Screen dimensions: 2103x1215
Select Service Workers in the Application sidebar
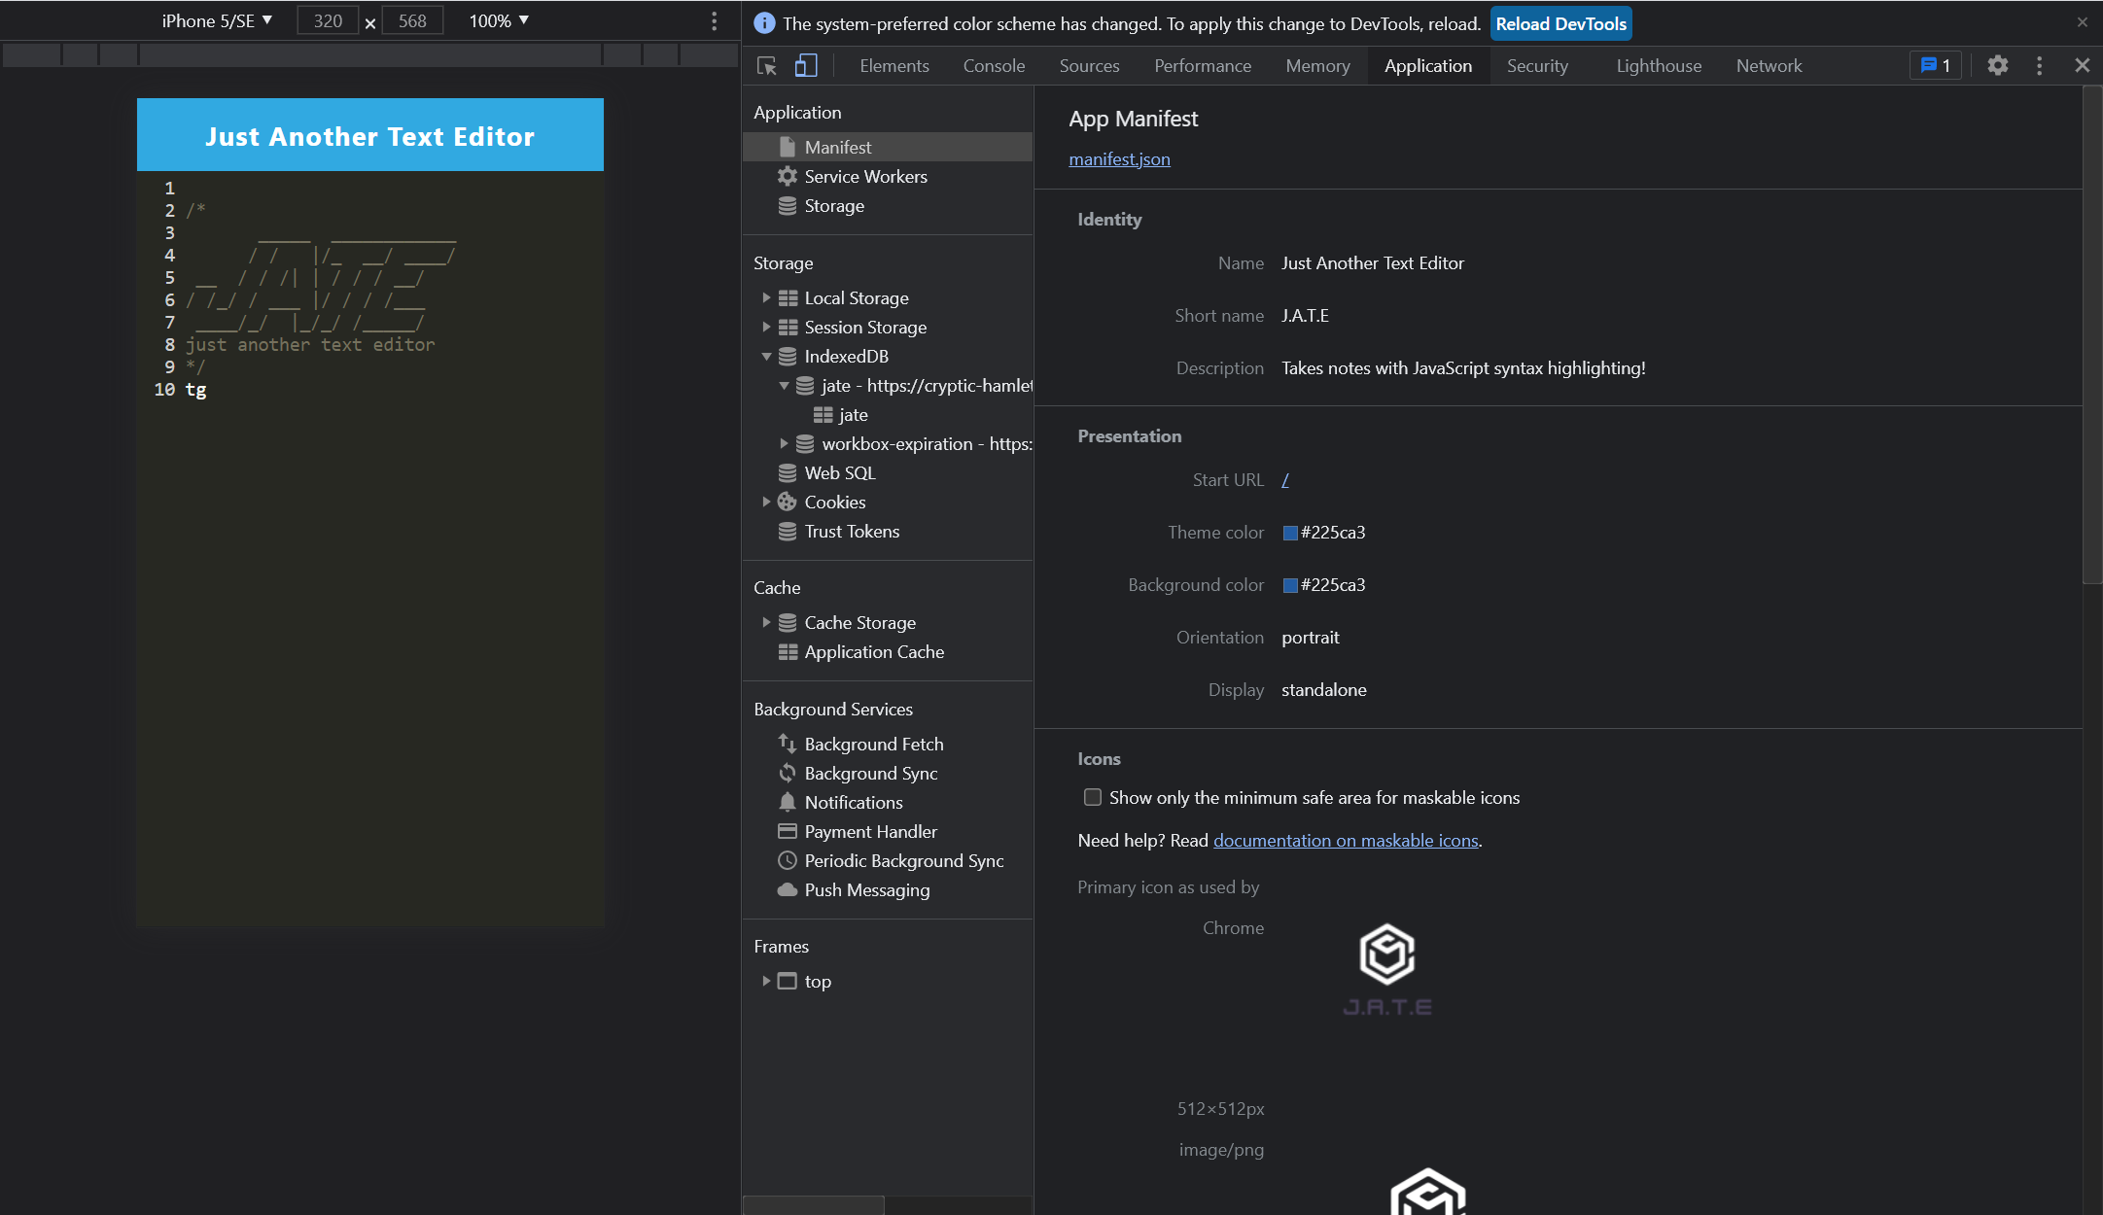click(864, 176)
